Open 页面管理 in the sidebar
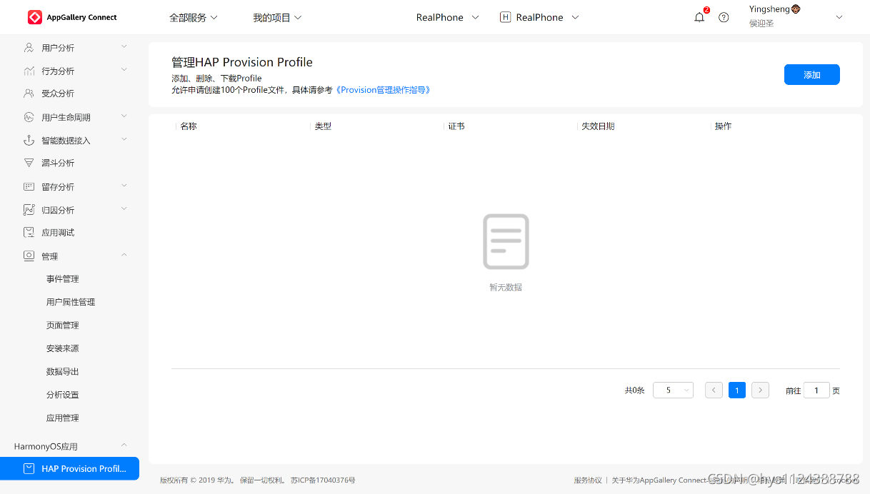The height and width of the screenshot is (494, 870). [63, 326]
